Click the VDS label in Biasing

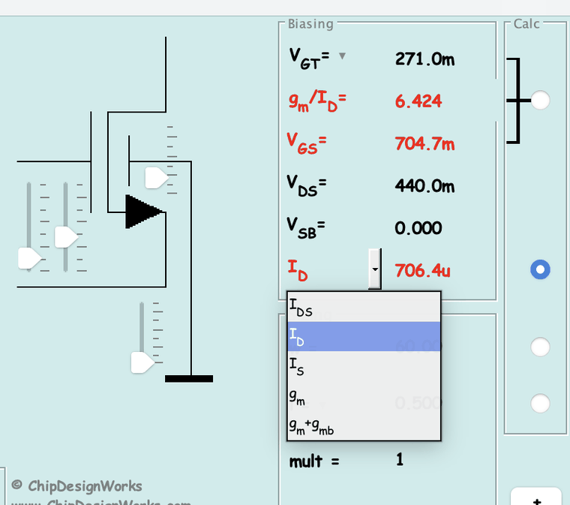[307, 185]
